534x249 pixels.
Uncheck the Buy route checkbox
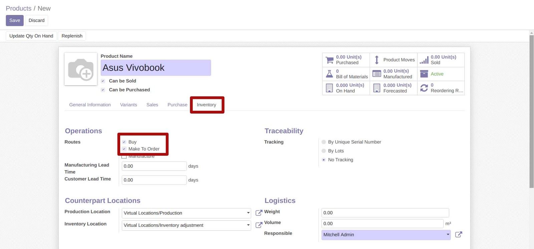pyautogui.click(x=124, y=142)
